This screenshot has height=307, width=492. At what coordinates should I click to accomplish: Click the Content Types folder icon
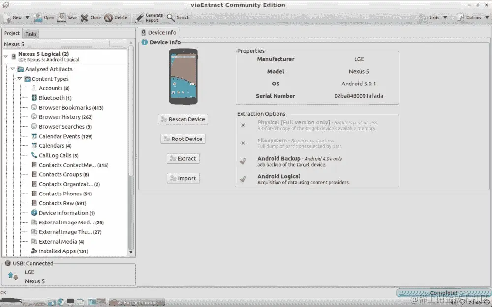point(28,79)
